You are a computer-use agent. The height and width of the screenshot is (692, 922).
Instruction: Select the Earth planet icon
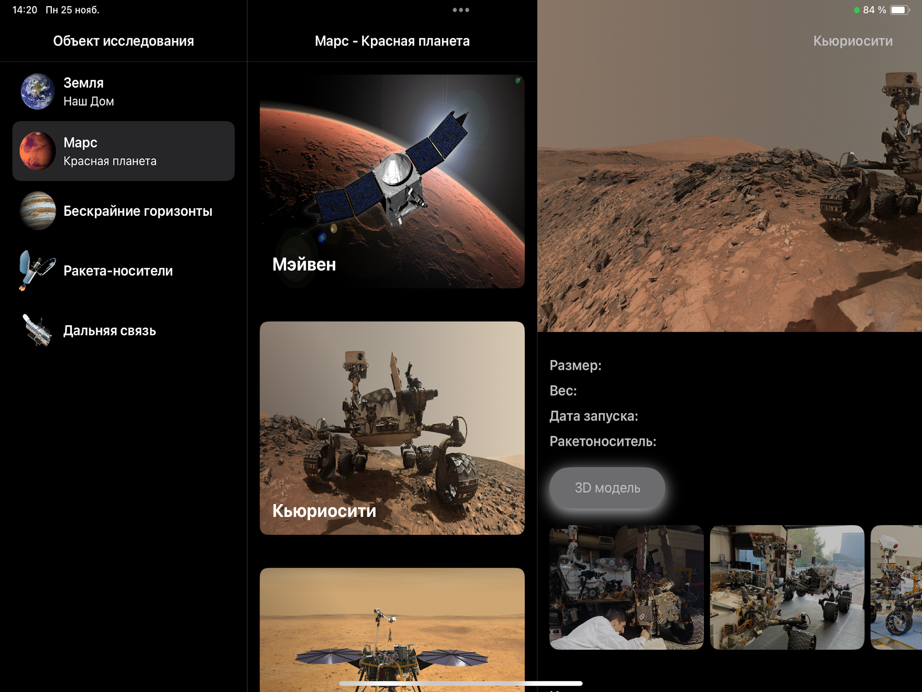pyautogui.click(x=38, y=91)
